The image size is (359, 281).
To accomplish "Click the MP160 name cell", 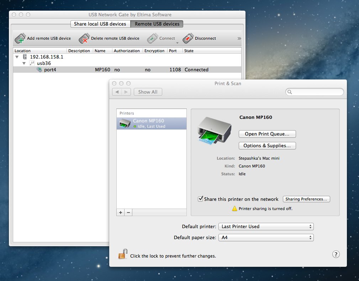I will pyautogui.click(x=102, y=70).
